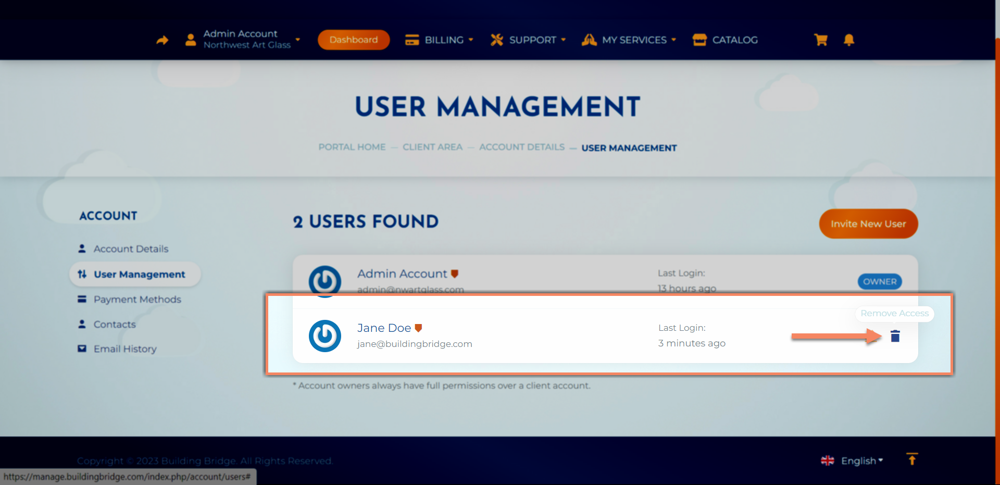The image size is (1000, 485).
Task: Click the scroll-to-top arrow in footer
Action: tap(911, 459)
